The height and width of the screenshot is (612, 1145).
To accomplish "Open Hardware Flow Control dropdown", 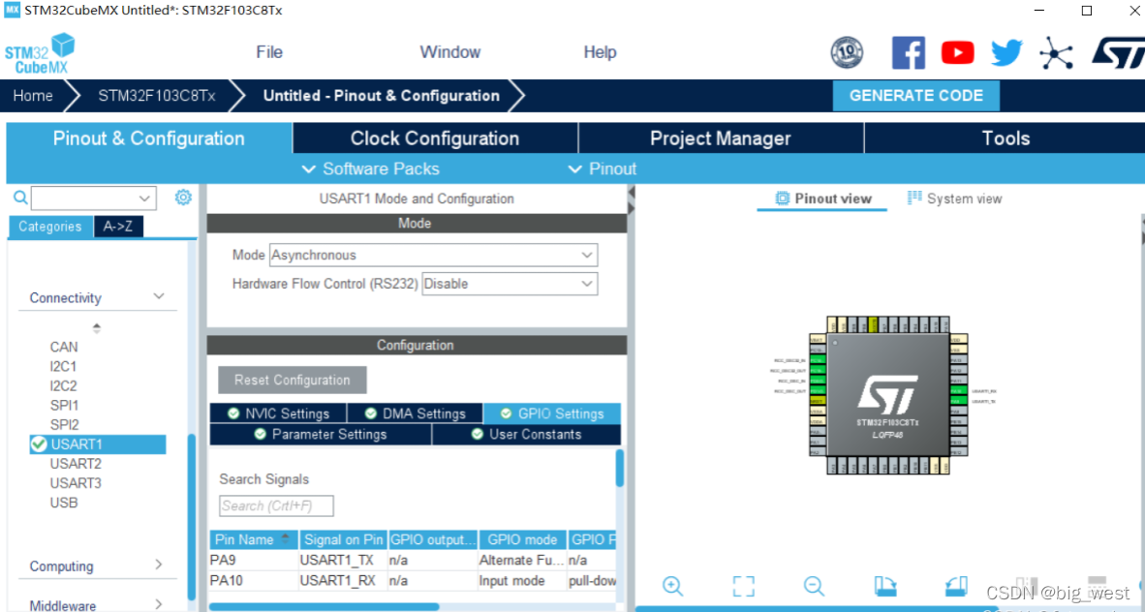I will tap(510, 284).
